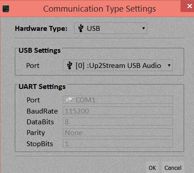Expand the Hardware Type dropdown arrow
The height and width of the screenshot is (173, 194).
pos(143,28)
